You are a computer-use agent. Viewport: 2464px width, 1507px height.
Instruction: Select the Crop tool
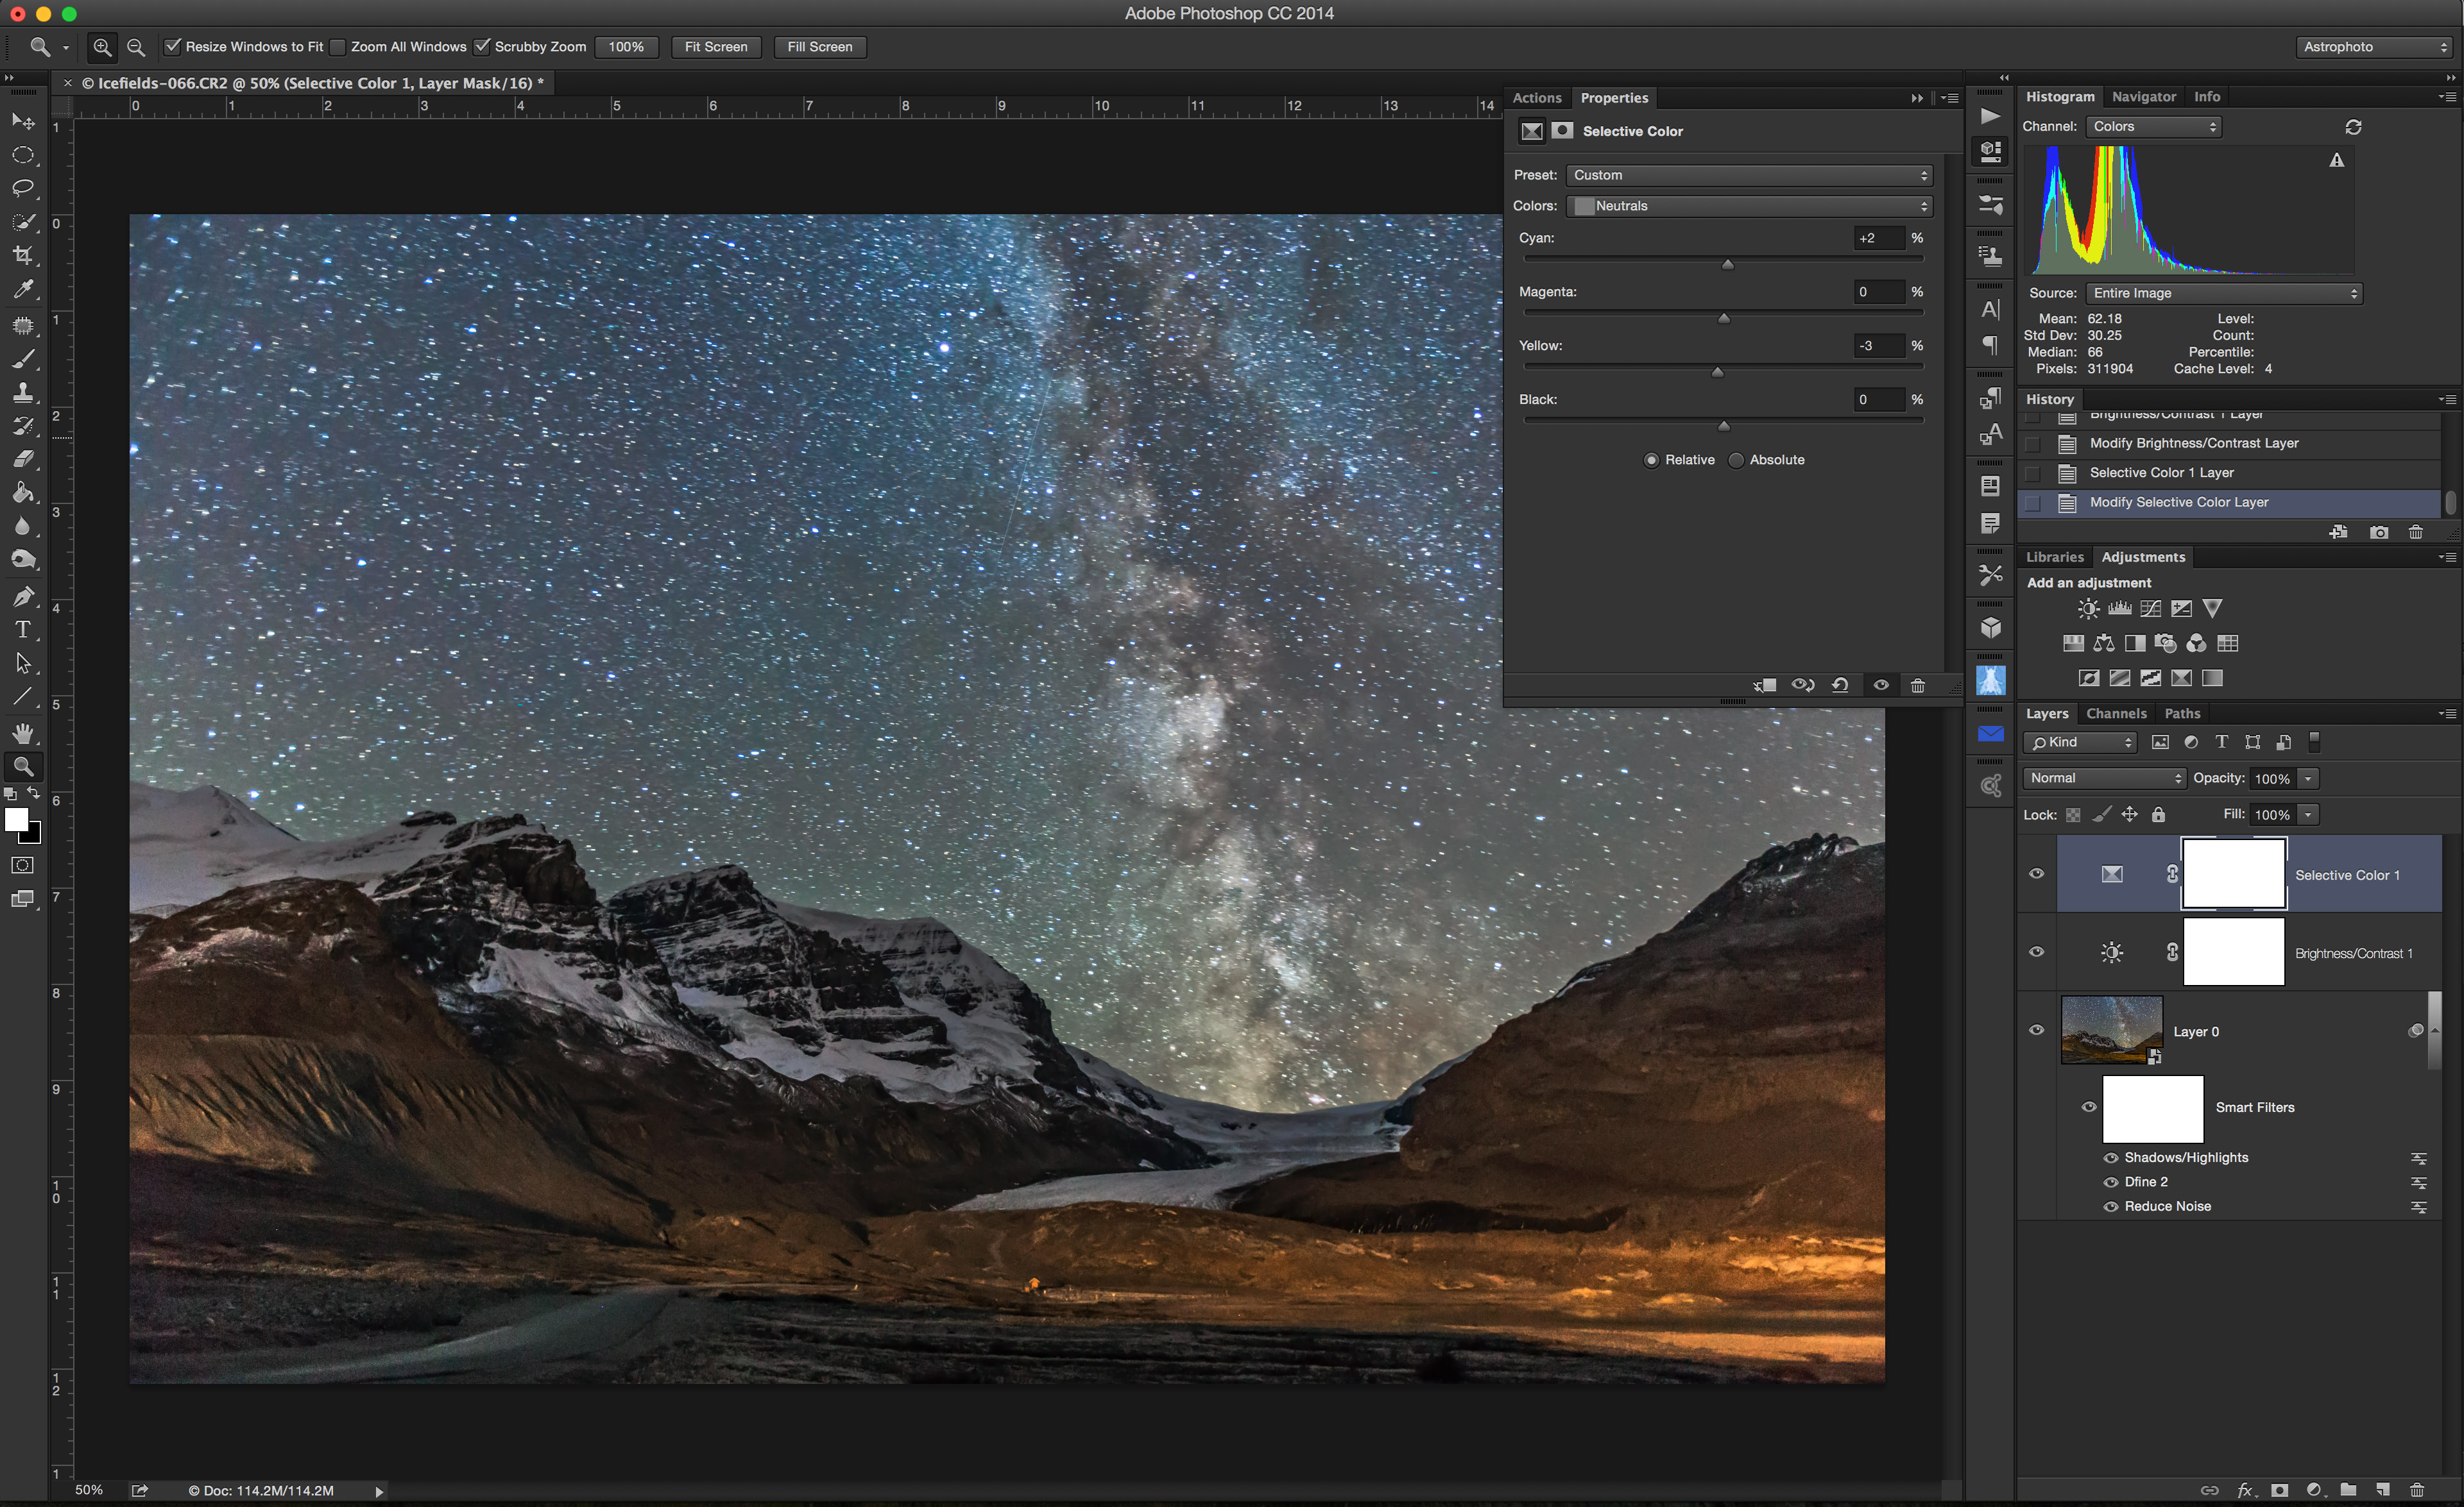[x=22, y=256]
